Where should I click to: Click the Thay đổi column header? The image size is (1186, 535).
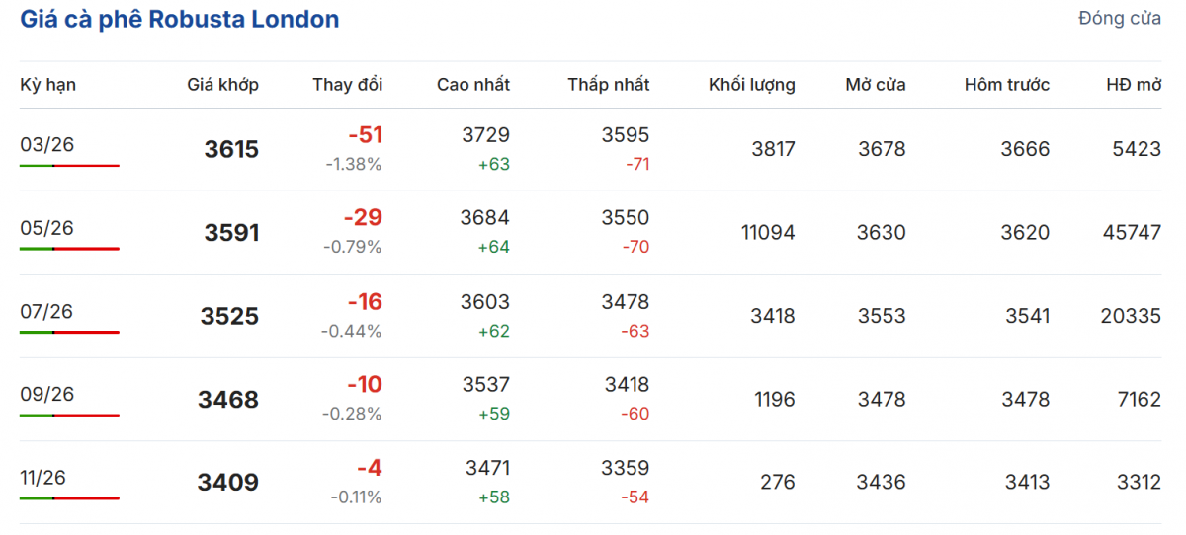(x=347, y=85)
